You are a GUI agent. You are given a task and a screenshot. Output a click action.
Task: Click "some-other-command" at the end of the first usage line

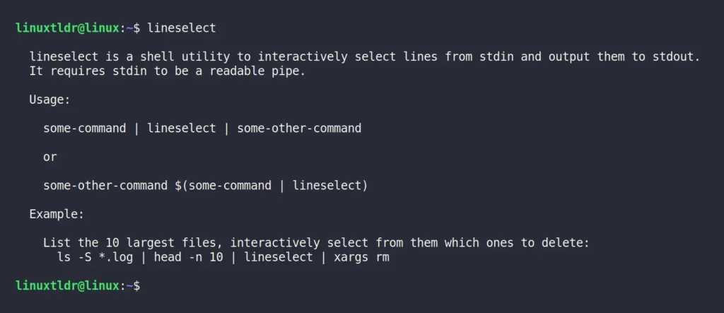[299, 129]
